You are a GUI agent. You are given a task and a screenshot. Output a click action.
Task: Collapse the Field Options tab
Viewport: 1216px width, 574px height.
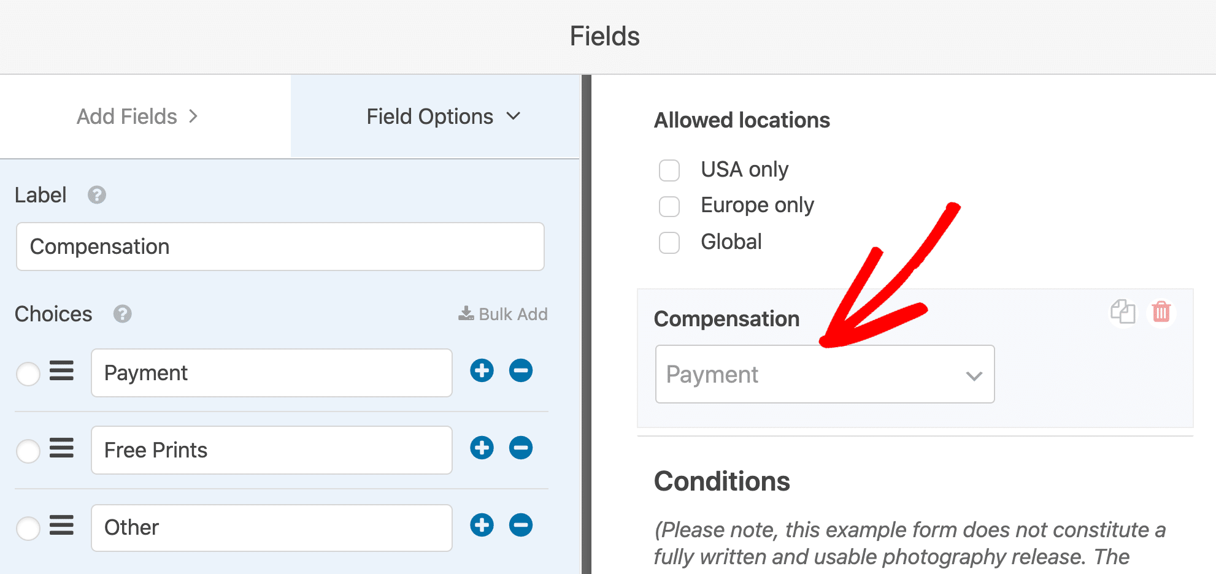[x=444, y=117]
